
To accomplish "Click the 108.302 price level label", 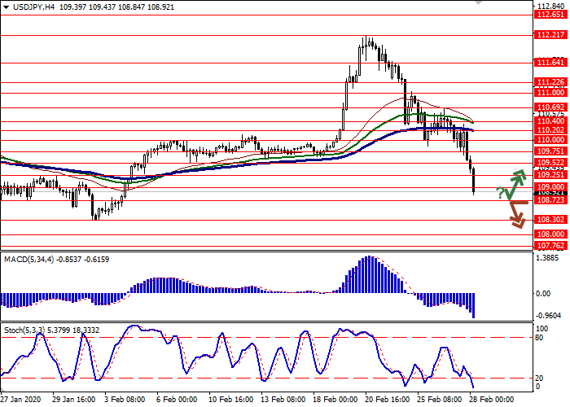I will pyautogui.click(x=550, y=220).
